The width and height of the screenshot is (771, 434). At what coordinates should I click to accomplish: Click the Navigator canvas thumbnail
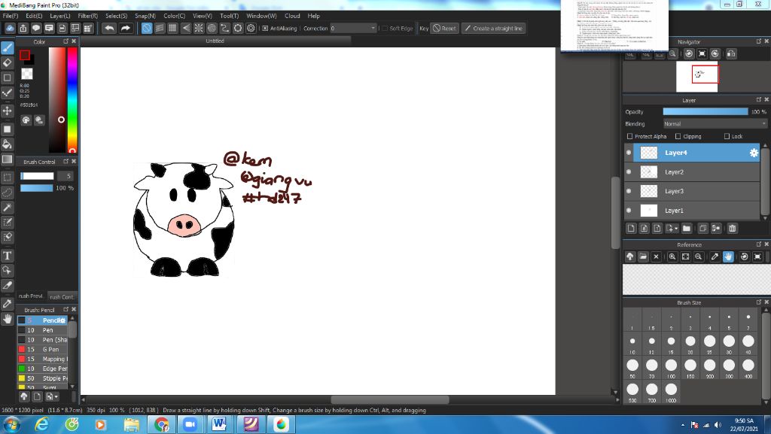[x=696, y=76]
